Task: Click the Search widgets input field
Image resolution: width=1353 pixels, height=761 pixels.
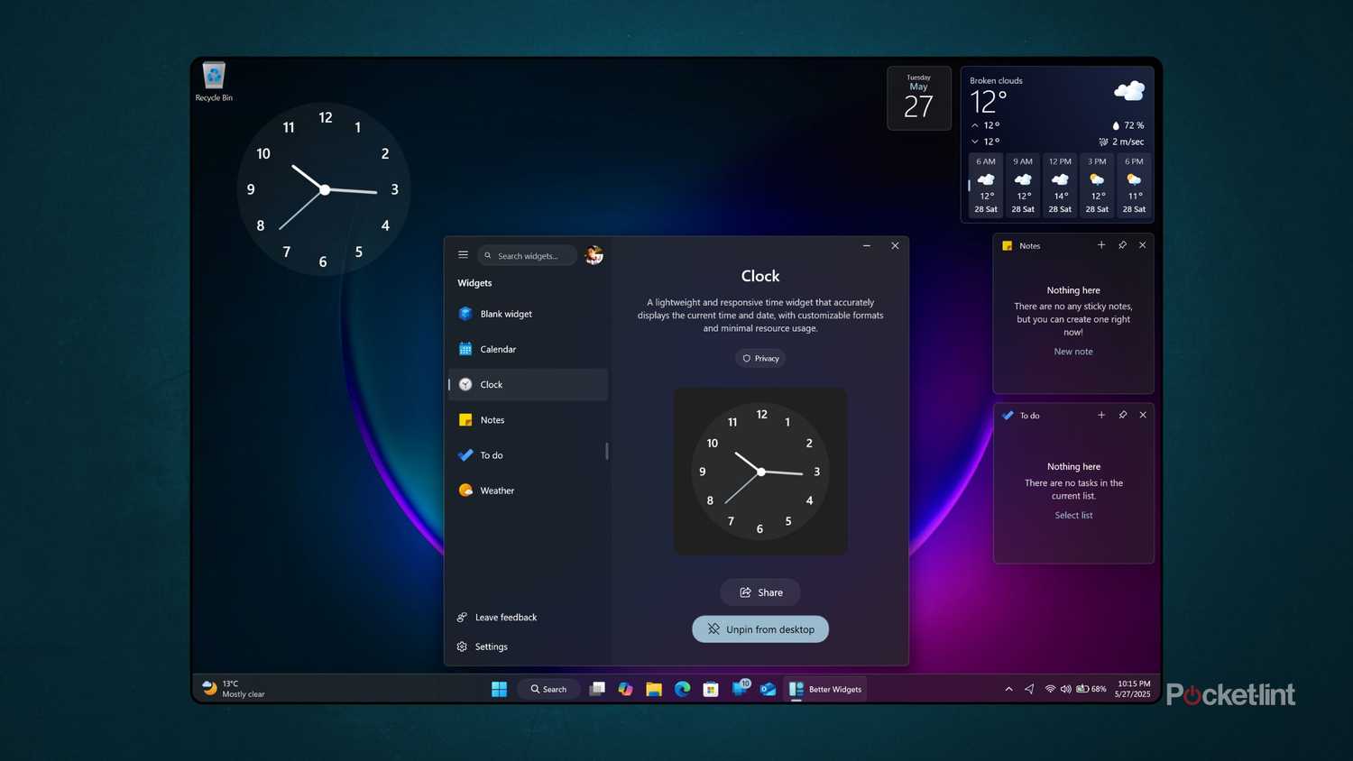Action: coord(532,255)
